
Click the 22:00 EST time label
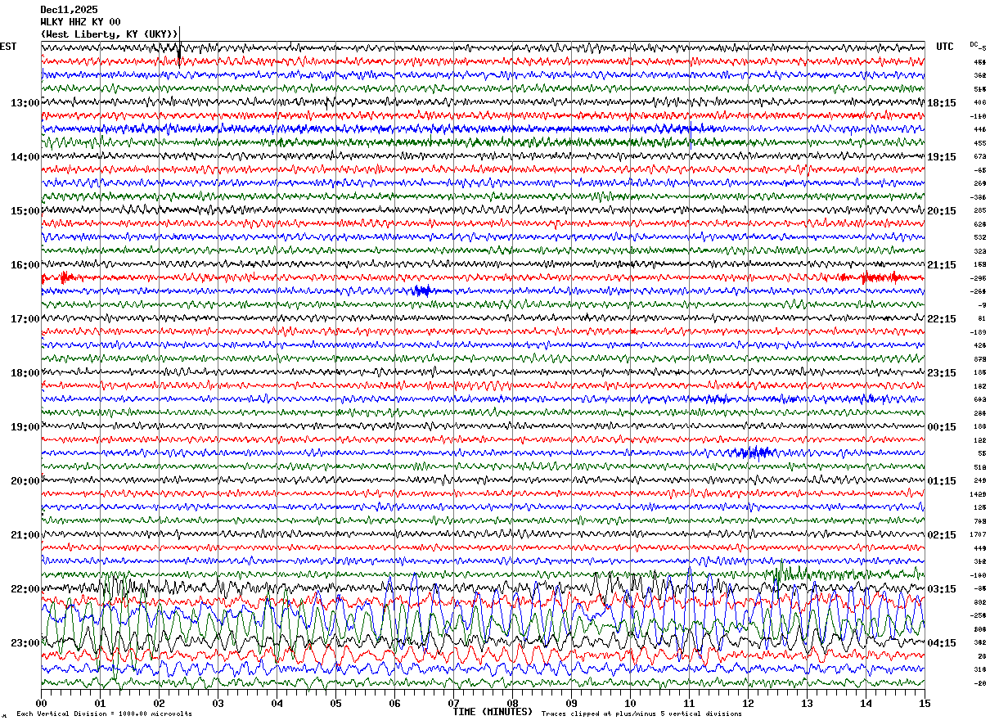point(25,589)
